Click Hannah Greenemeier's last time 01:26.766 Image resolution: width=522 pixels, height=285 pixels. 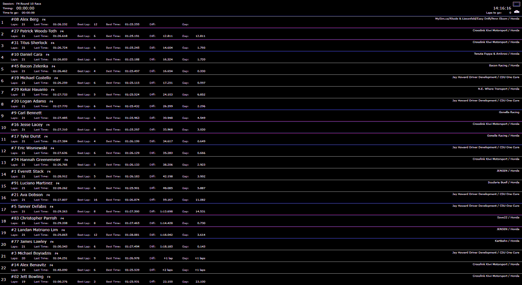pos(60,164)
